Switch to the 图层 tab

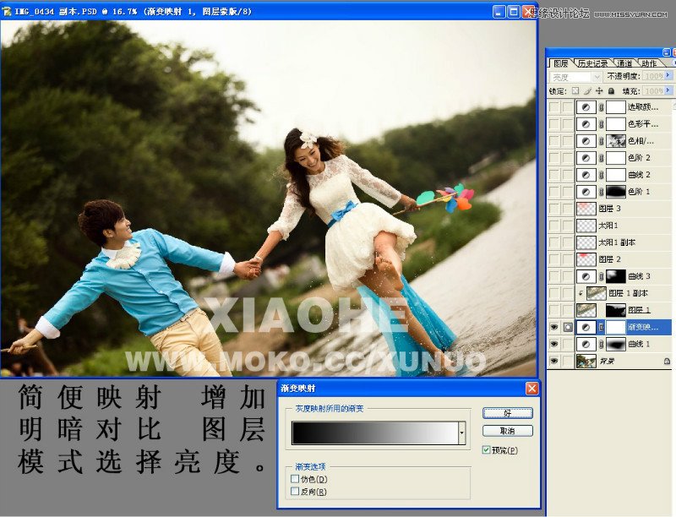click(560, 63)
